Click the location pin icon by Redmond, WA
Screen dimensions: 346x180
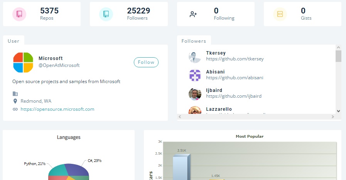(x=15, y=101)
